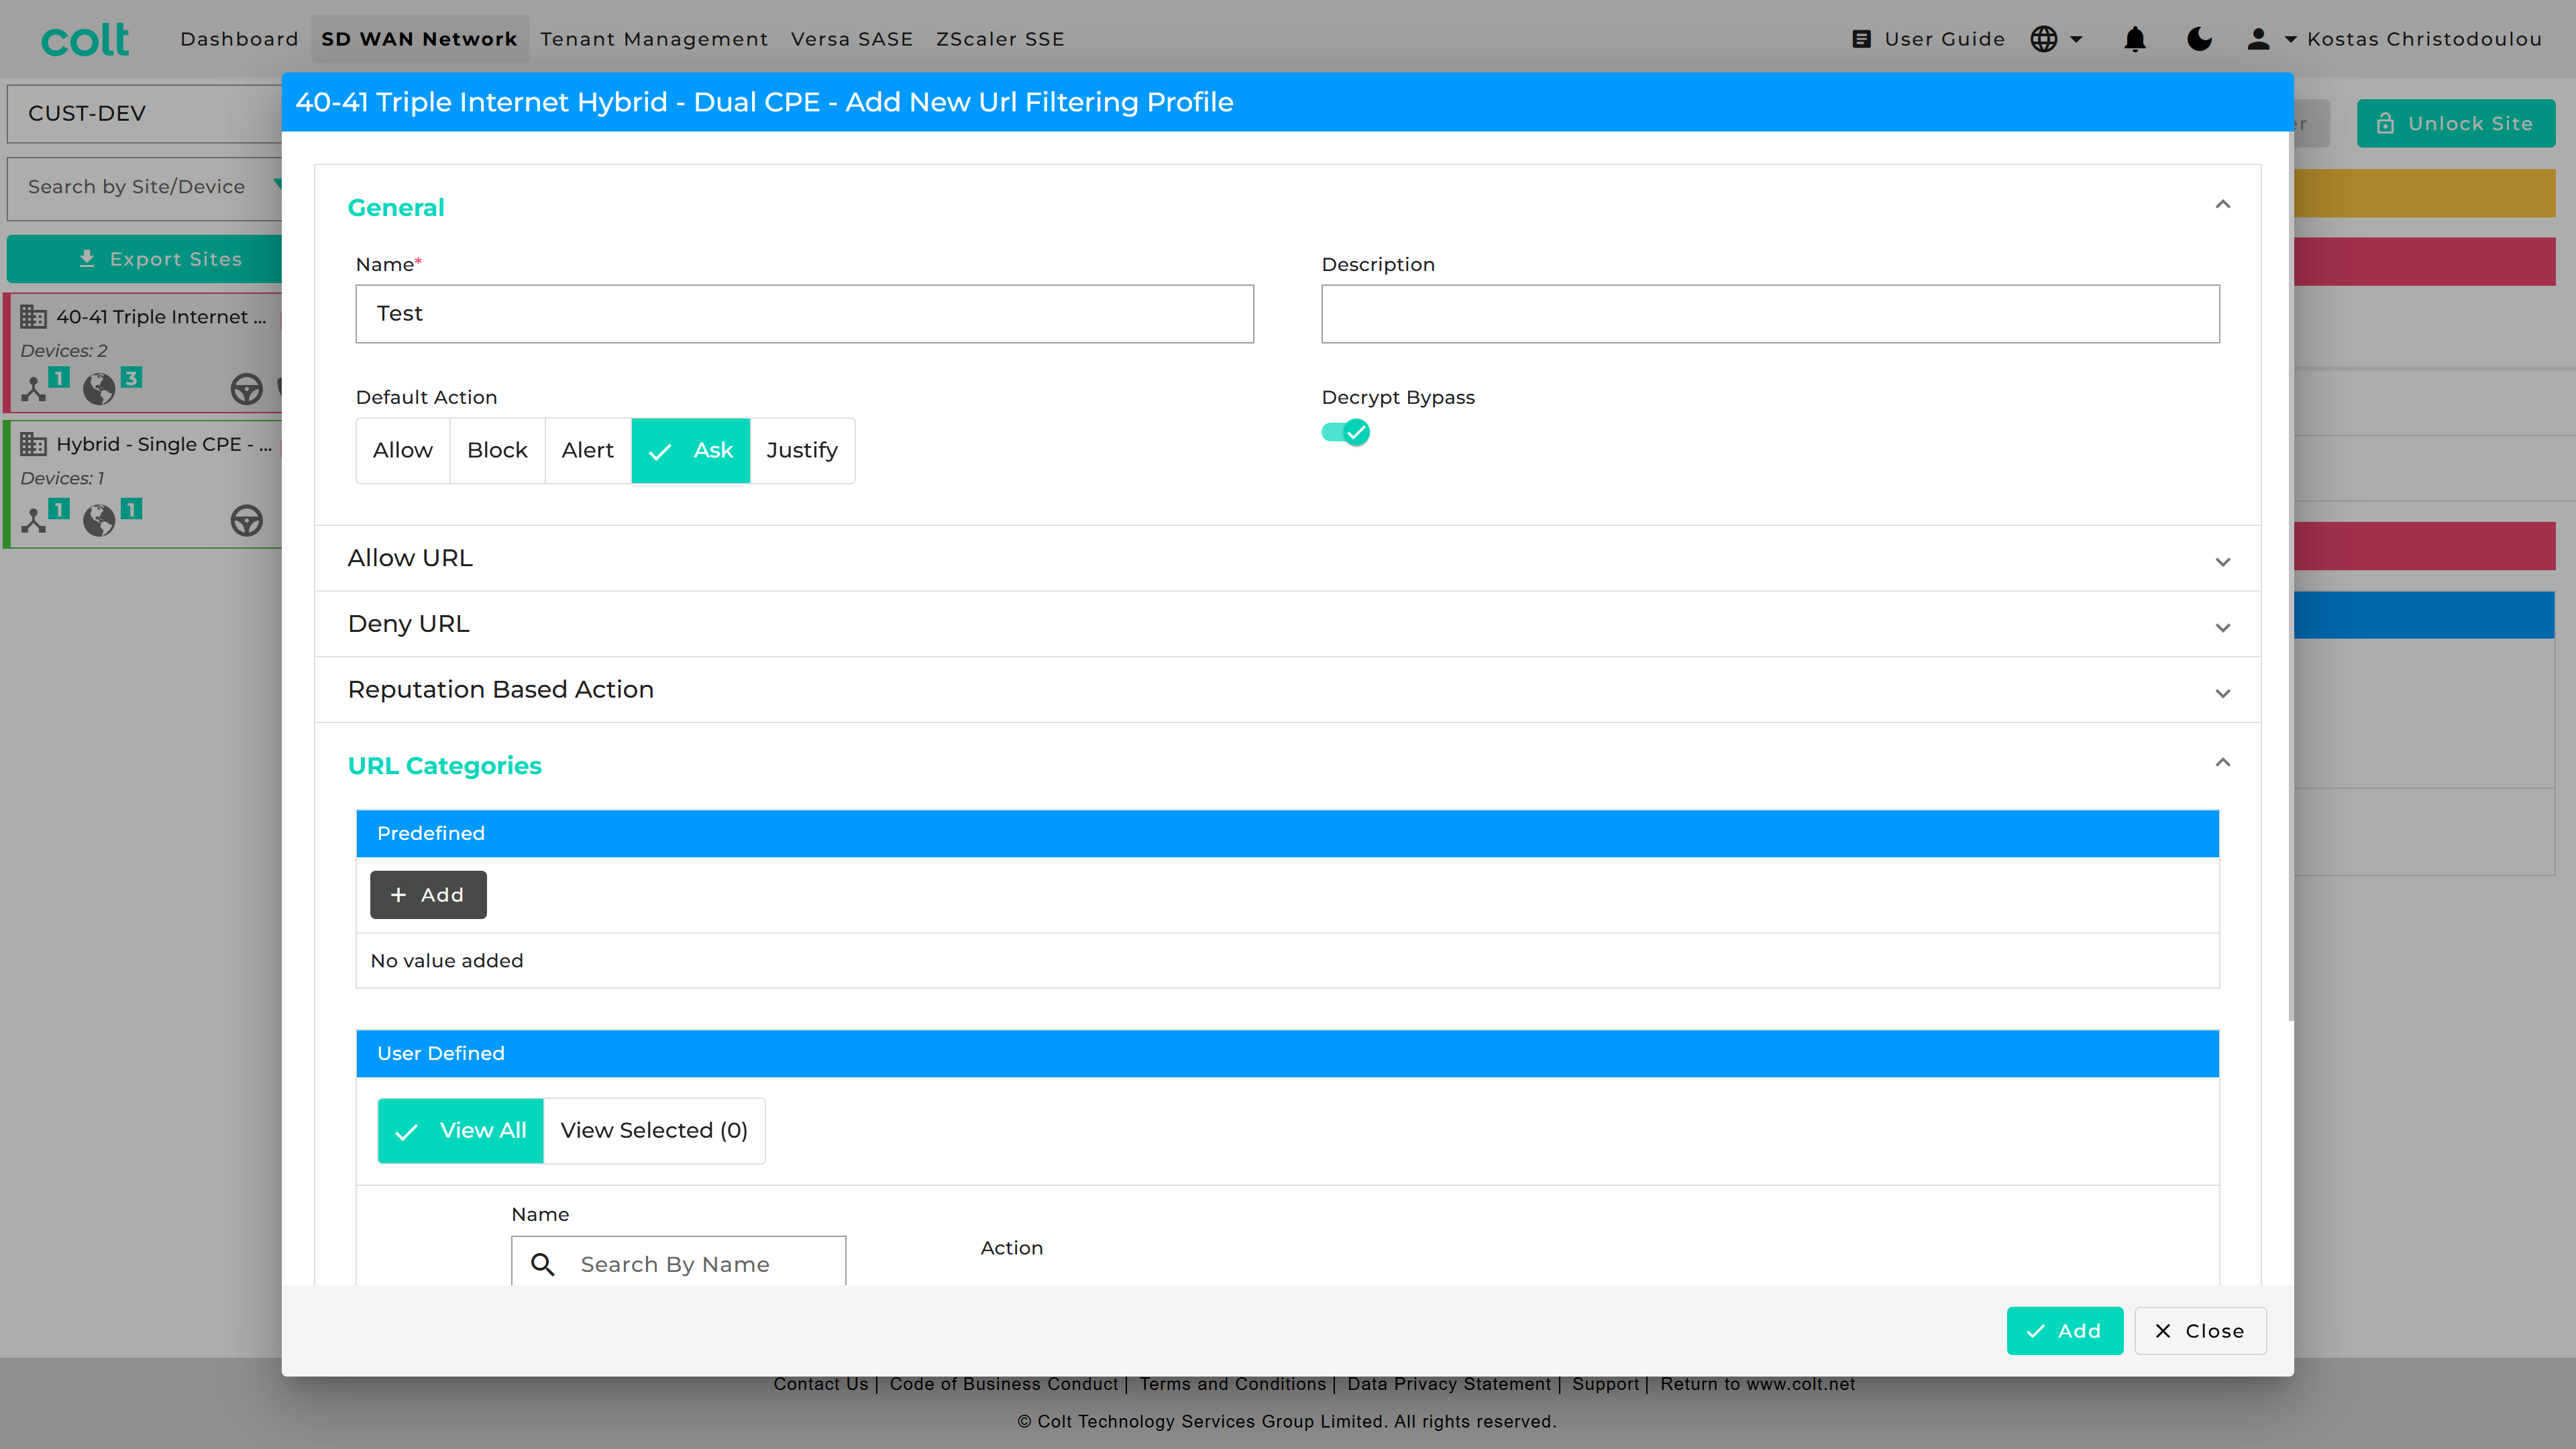Click the search magnifier icon in Name filter
The height and width of the screenshot is (1449, 2576).
click(x=543, y=1264)
